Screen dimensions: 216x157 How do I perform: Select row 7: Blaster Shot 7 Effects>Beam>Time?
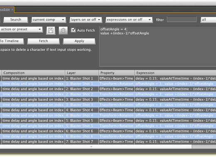pyautogui.click(x=108, y=142)
